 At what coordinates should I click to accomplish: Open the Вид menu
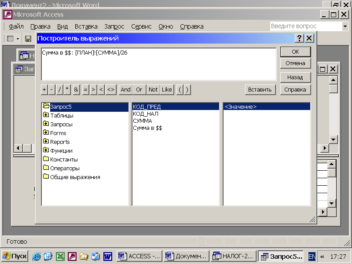[62, 26]
